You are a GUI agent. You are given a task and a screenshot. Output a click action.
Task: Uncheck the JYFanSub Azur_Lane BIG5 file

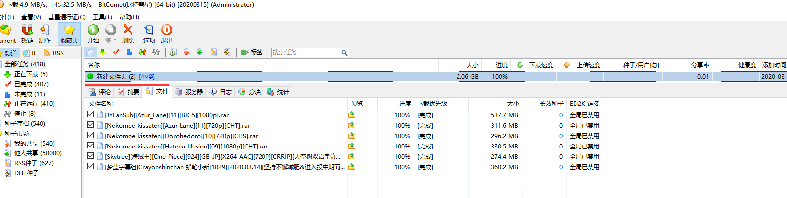(x=90, y=114)
